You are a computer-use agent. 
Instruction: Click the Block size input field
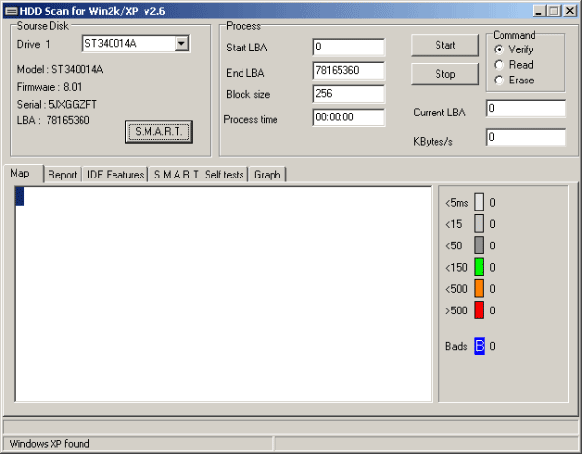pos(348,94)
